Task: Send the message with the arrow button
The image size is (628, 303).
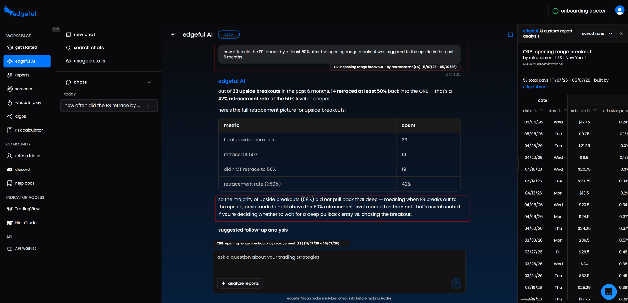Action: click(x=456, y=283)
